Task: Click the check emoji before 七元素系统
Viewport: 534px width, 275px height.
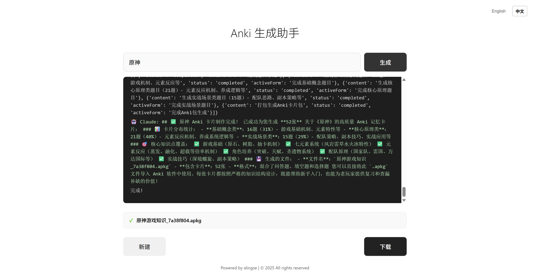Action: pyautogui.click(x=288, y=144)
